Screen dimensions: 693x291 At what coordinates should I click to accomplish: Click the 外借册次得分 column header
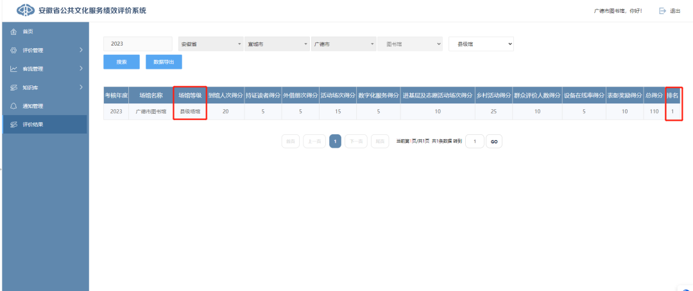[300, 95]
